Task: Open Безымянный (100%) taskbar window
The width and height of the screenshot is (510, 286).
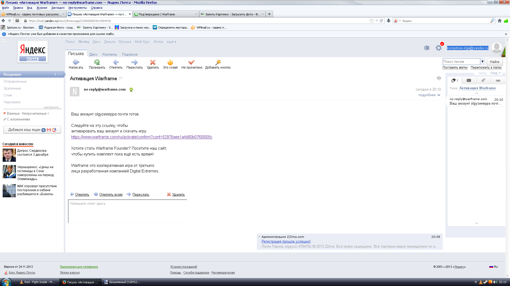Action: coord(122,282)
